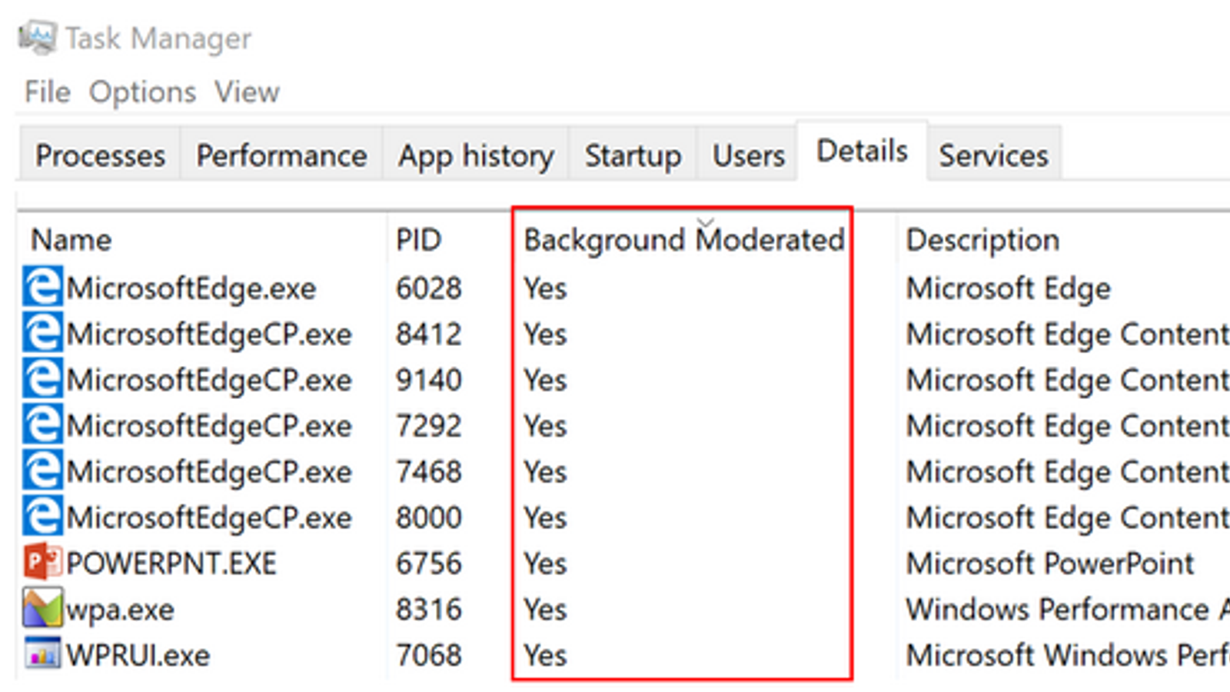Sort by the Name column header
The width and height of the screenshot is (1230, 692).
[71, 240]
